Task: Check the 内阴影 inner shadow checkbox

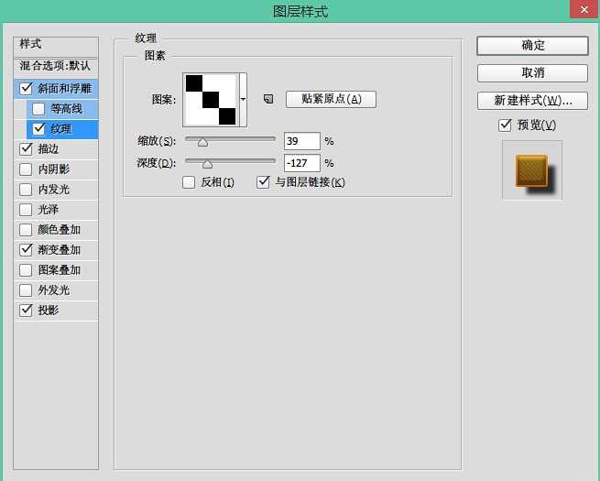Action: pos(26,169)
